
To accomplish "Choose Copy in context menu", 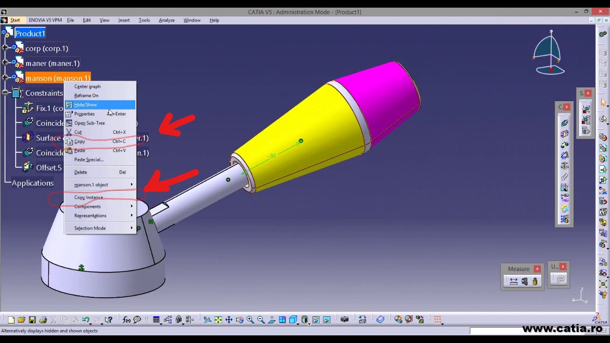I will [x=100, y=141].
